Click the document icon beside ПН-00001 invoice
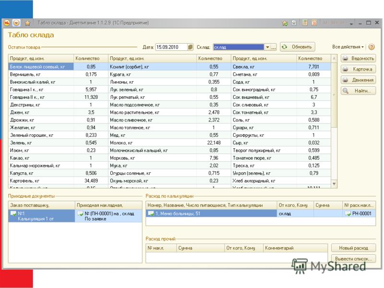The width and height of the screenshot is (384, 288). [x=80, y=214]
